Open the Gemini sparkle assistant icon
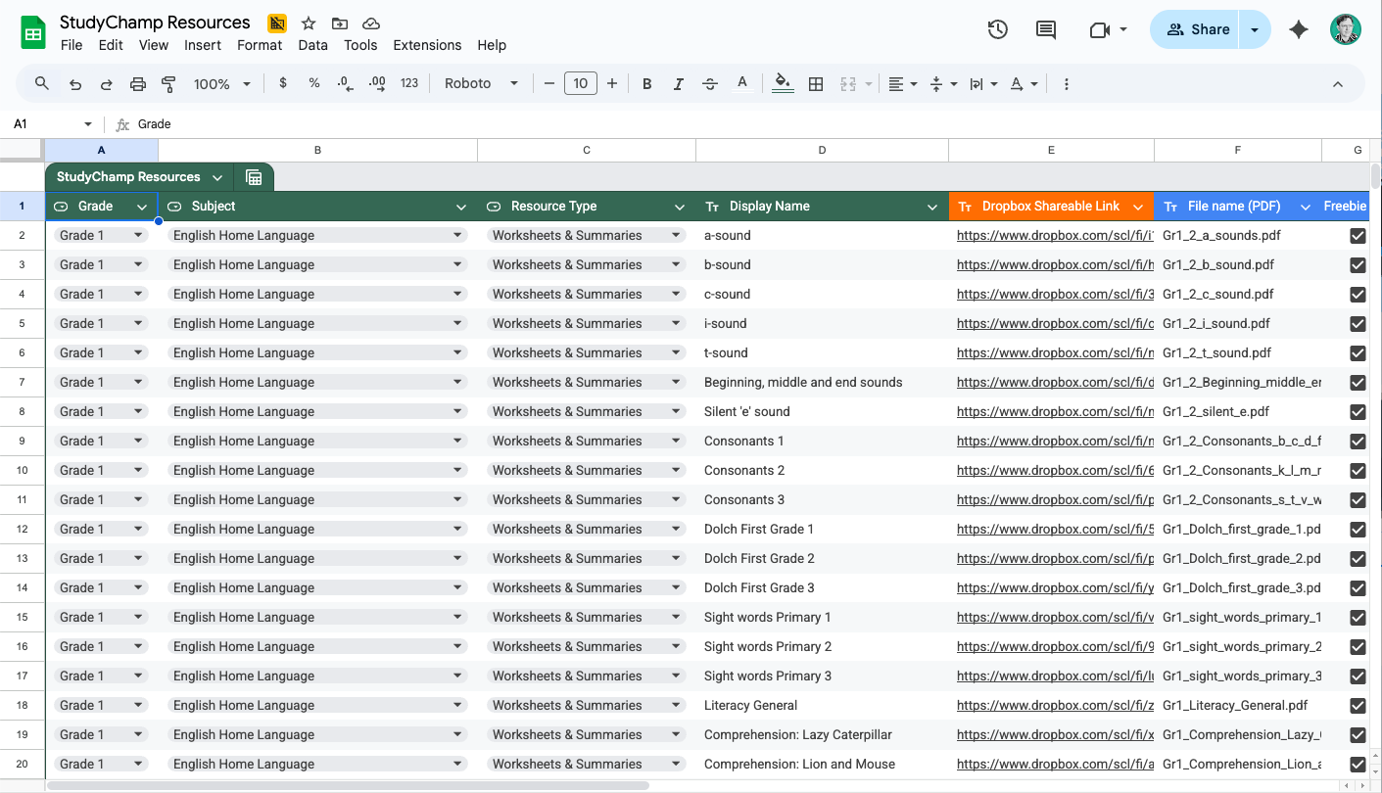This screenshot has height=793, width=1382. [1299, 29]
